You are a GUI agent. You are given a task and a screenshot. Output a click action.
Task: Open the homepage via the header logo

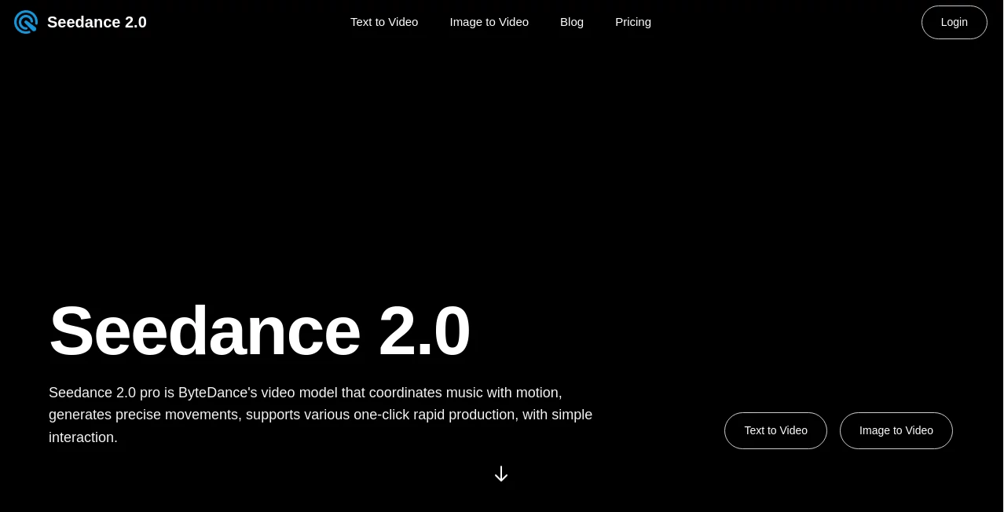(80, 22)
